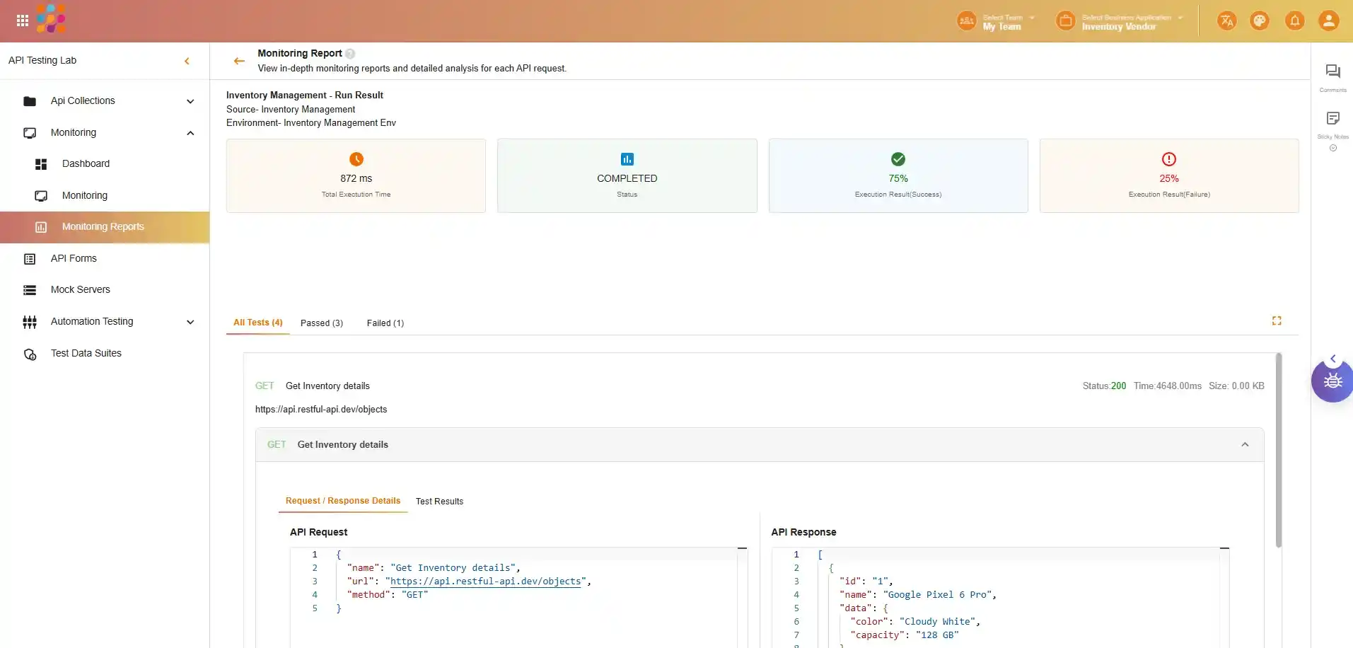Image resolution: width=1353 pixels, height=648 pixels.
Task: Open the theme palette icon
Action: [1260, 21]
